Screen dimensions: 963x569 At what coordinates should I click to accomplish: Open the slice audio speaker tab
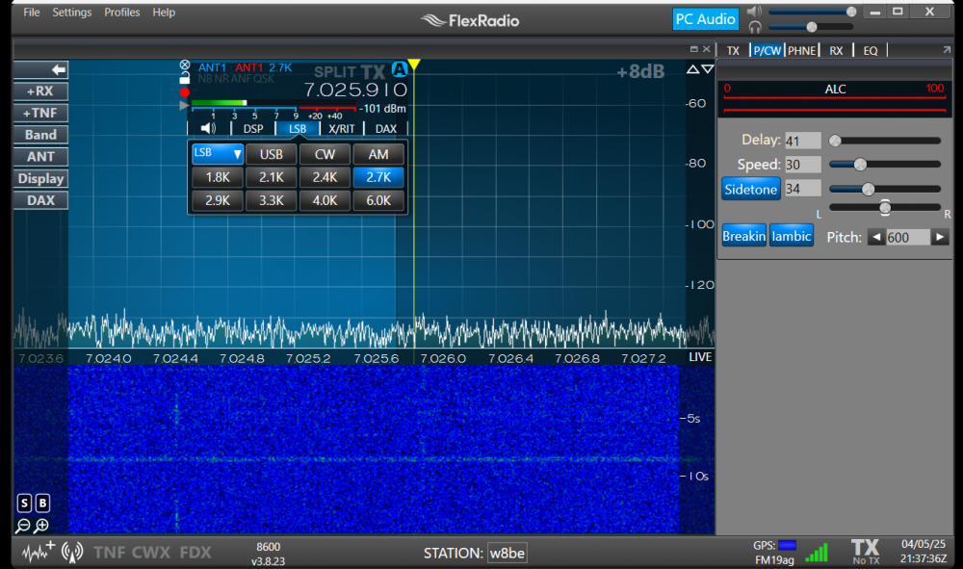click(208, 128)
